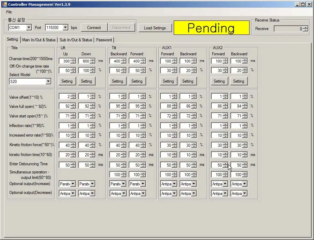Open the Select Model S20 dropdown
The height and width of the screenshot is (240, 314).
point(48,81)
